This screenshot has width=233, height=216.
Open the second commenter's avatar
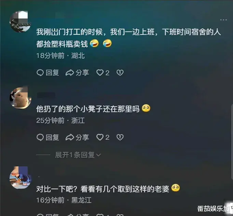coord(20,98)
